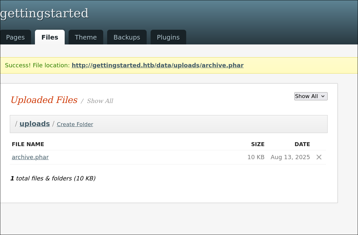Viewport: 358px width, 235px height.
Task: Click the DATE column header
Action: (x=302, y=144)
